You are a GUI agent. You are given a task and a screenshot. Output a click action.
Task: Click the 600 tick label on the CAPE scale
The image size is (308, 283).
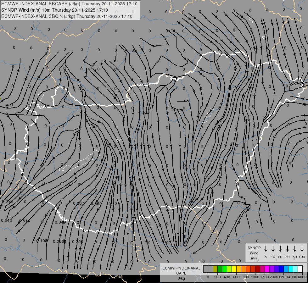tap(236, 277)
